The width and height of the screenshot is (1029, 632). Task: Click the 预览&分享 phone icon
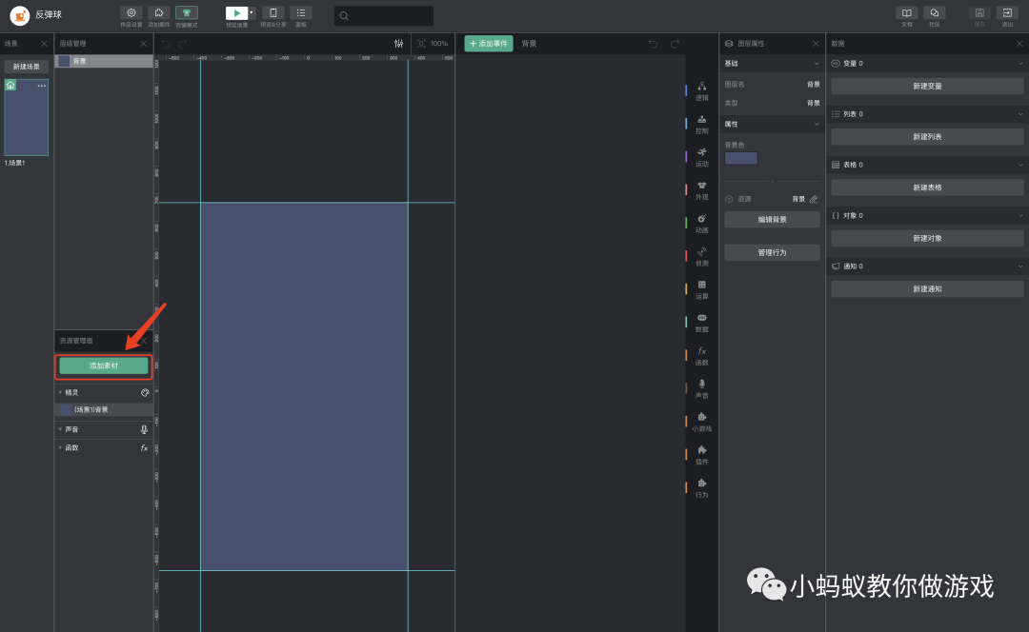pyautogui.click(x=273, y=13)
